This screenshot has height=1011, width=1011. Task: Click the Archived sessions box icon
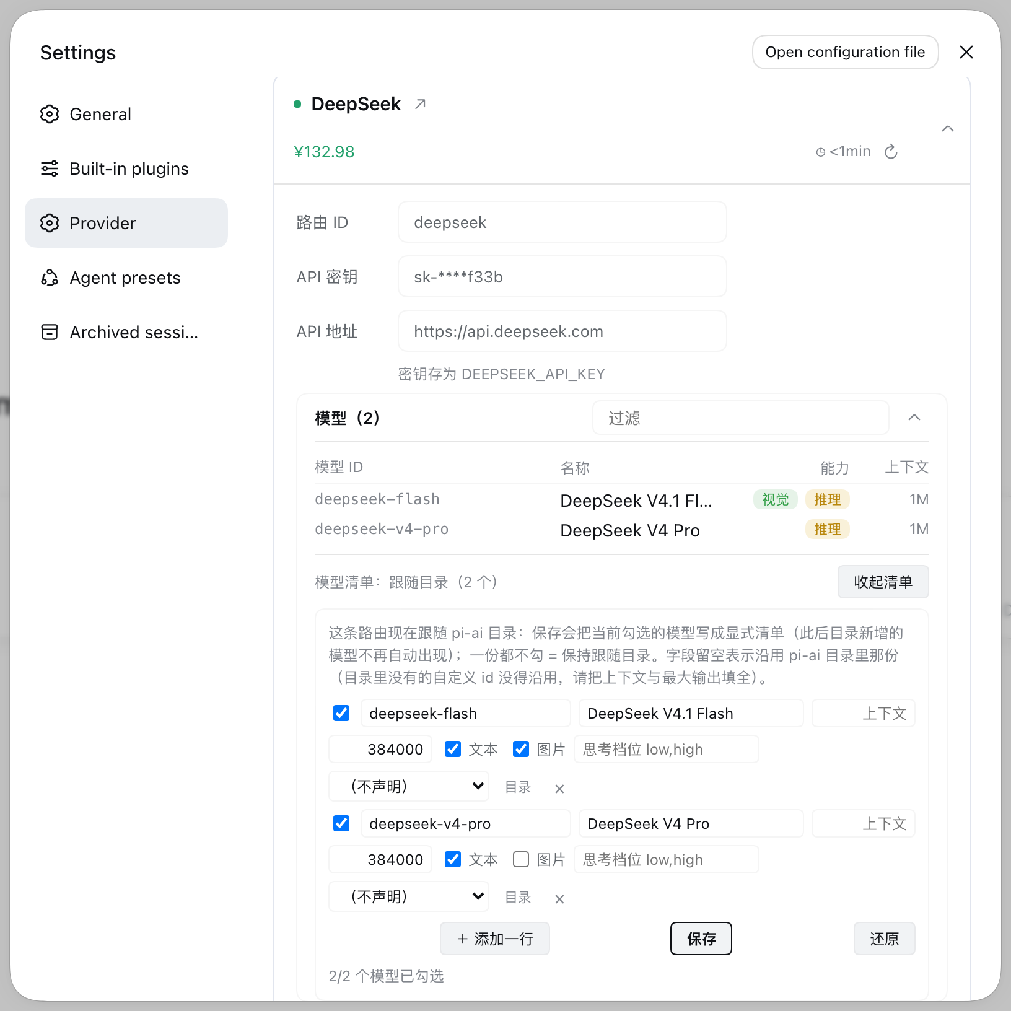tap(50, 332)
